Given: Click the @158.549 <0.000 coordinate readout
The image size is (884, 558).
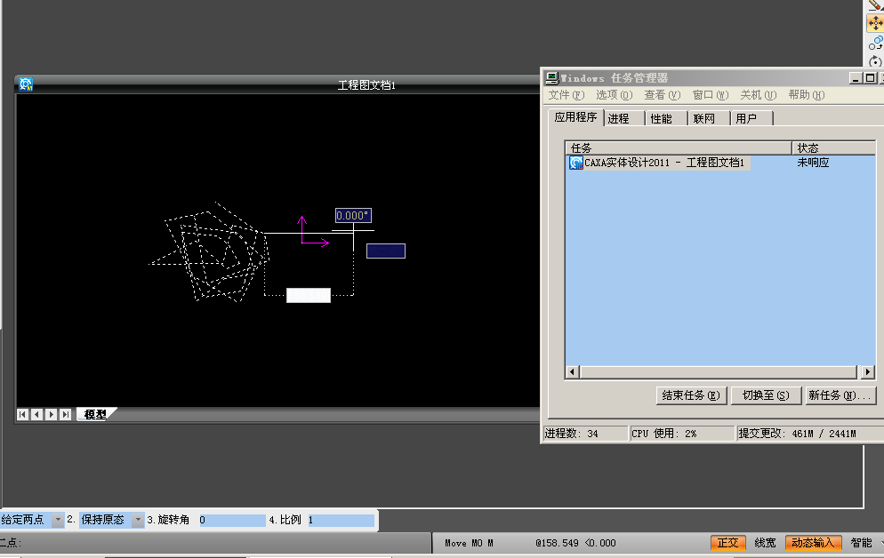Looking at the screenshot, I should 575,544.
